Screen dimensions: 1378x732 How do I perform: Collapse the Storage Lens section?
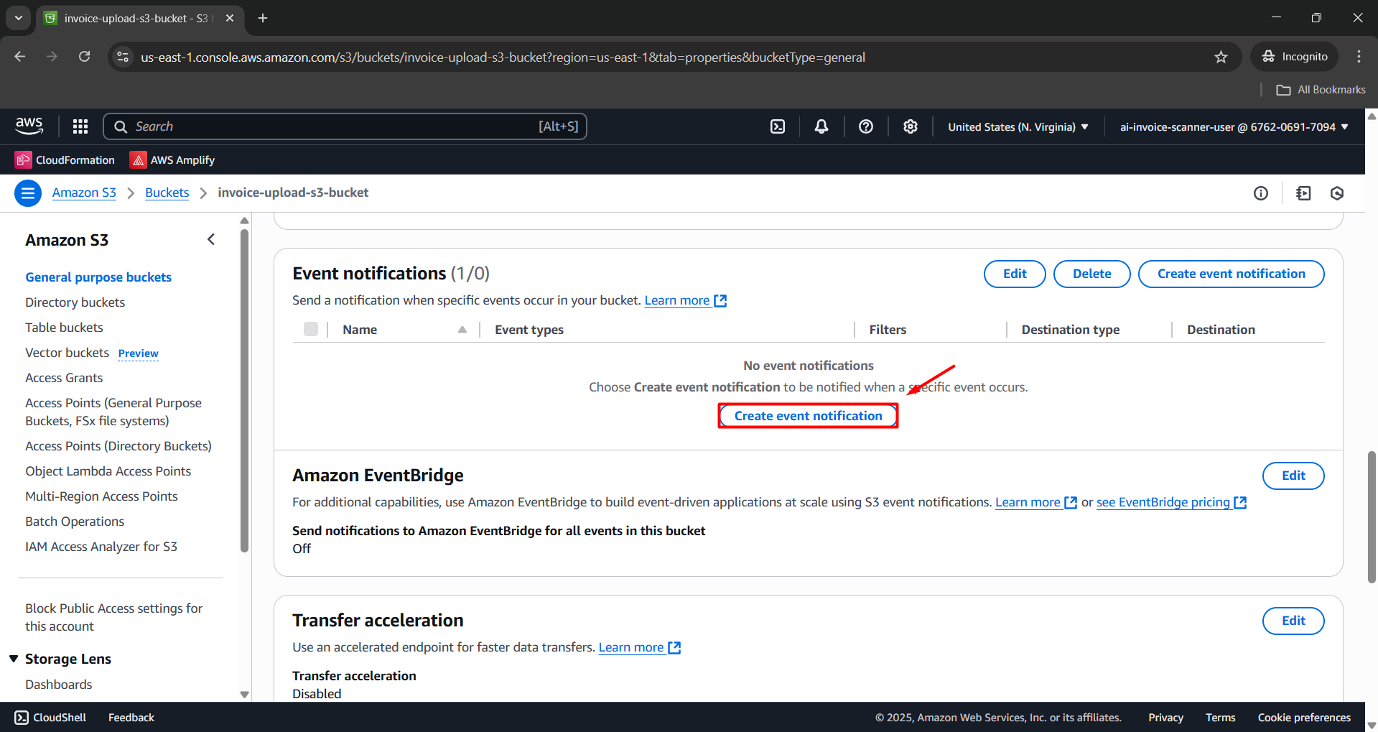[x=14, y=659]
